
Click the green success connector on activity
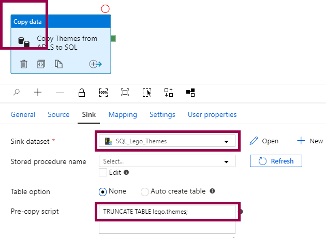click(x=113, y=39)
